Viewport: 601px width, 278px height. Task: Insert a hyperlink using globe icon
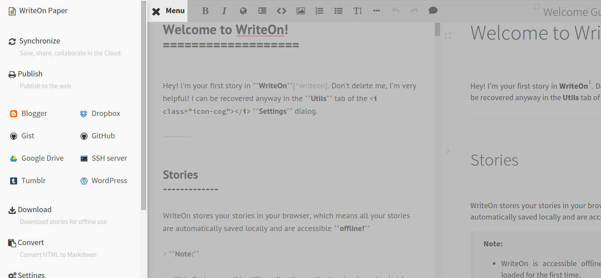243,11
